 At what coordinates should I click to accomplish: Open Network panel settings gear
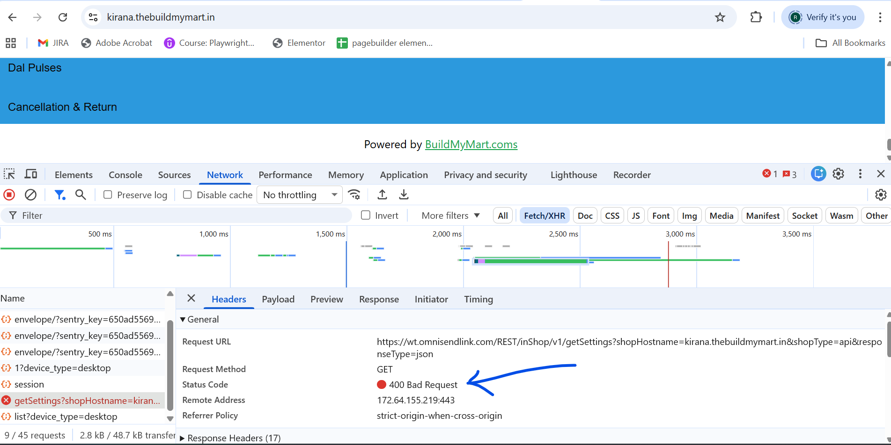881,194
